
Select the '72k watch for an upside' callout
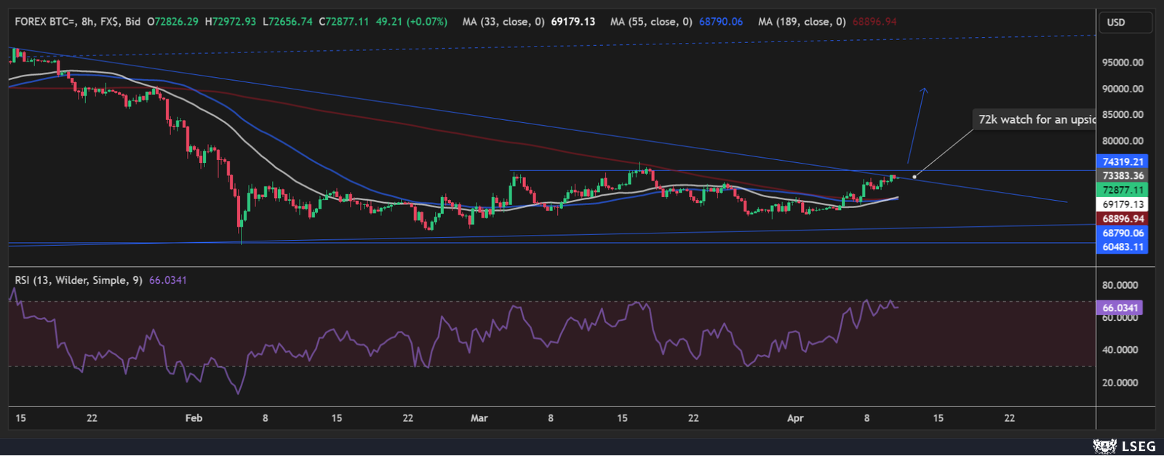[1035, 119]
